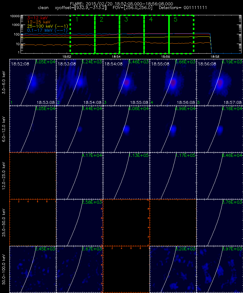Select the 10000 y-axis label
The width and height of the screenshot is (243, 293).
point(15,16)
